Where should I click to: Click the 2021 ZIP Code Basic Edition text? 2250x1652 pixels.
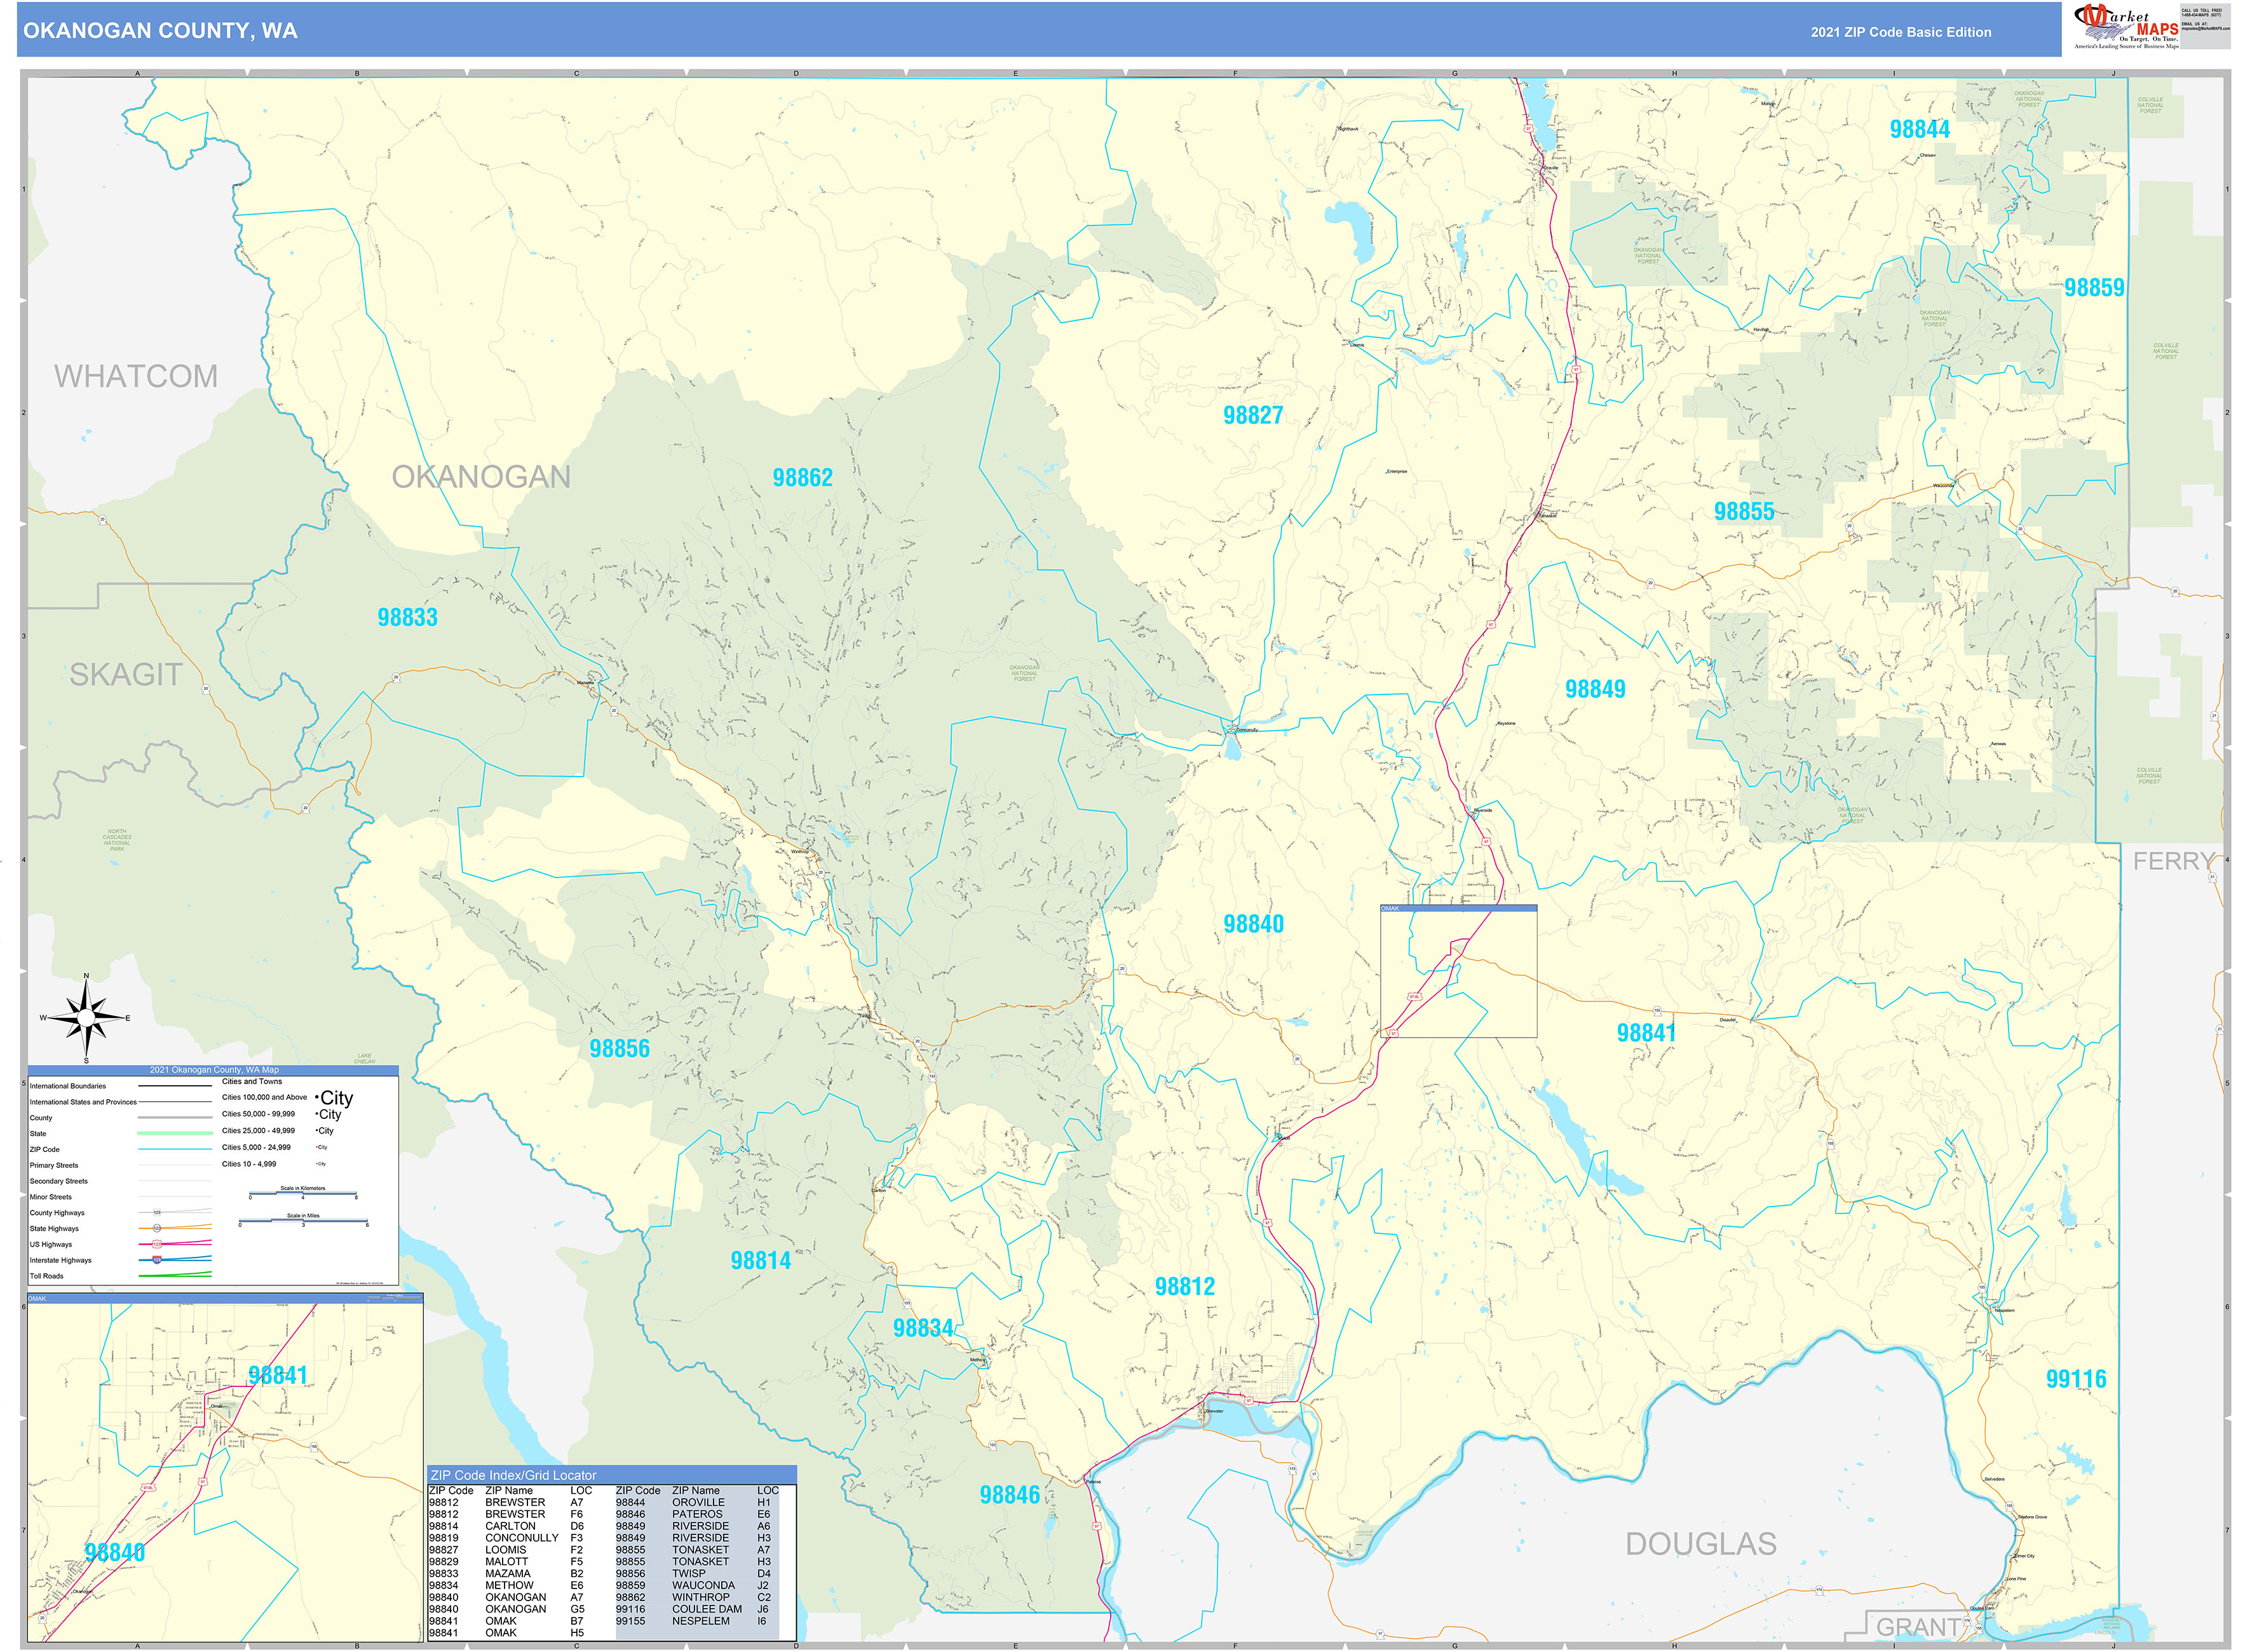pyautogui.click(x=1900, y=32)
